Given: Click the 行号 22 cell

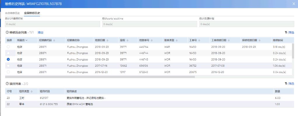Looking at the screenshot, I should [8, 104].
